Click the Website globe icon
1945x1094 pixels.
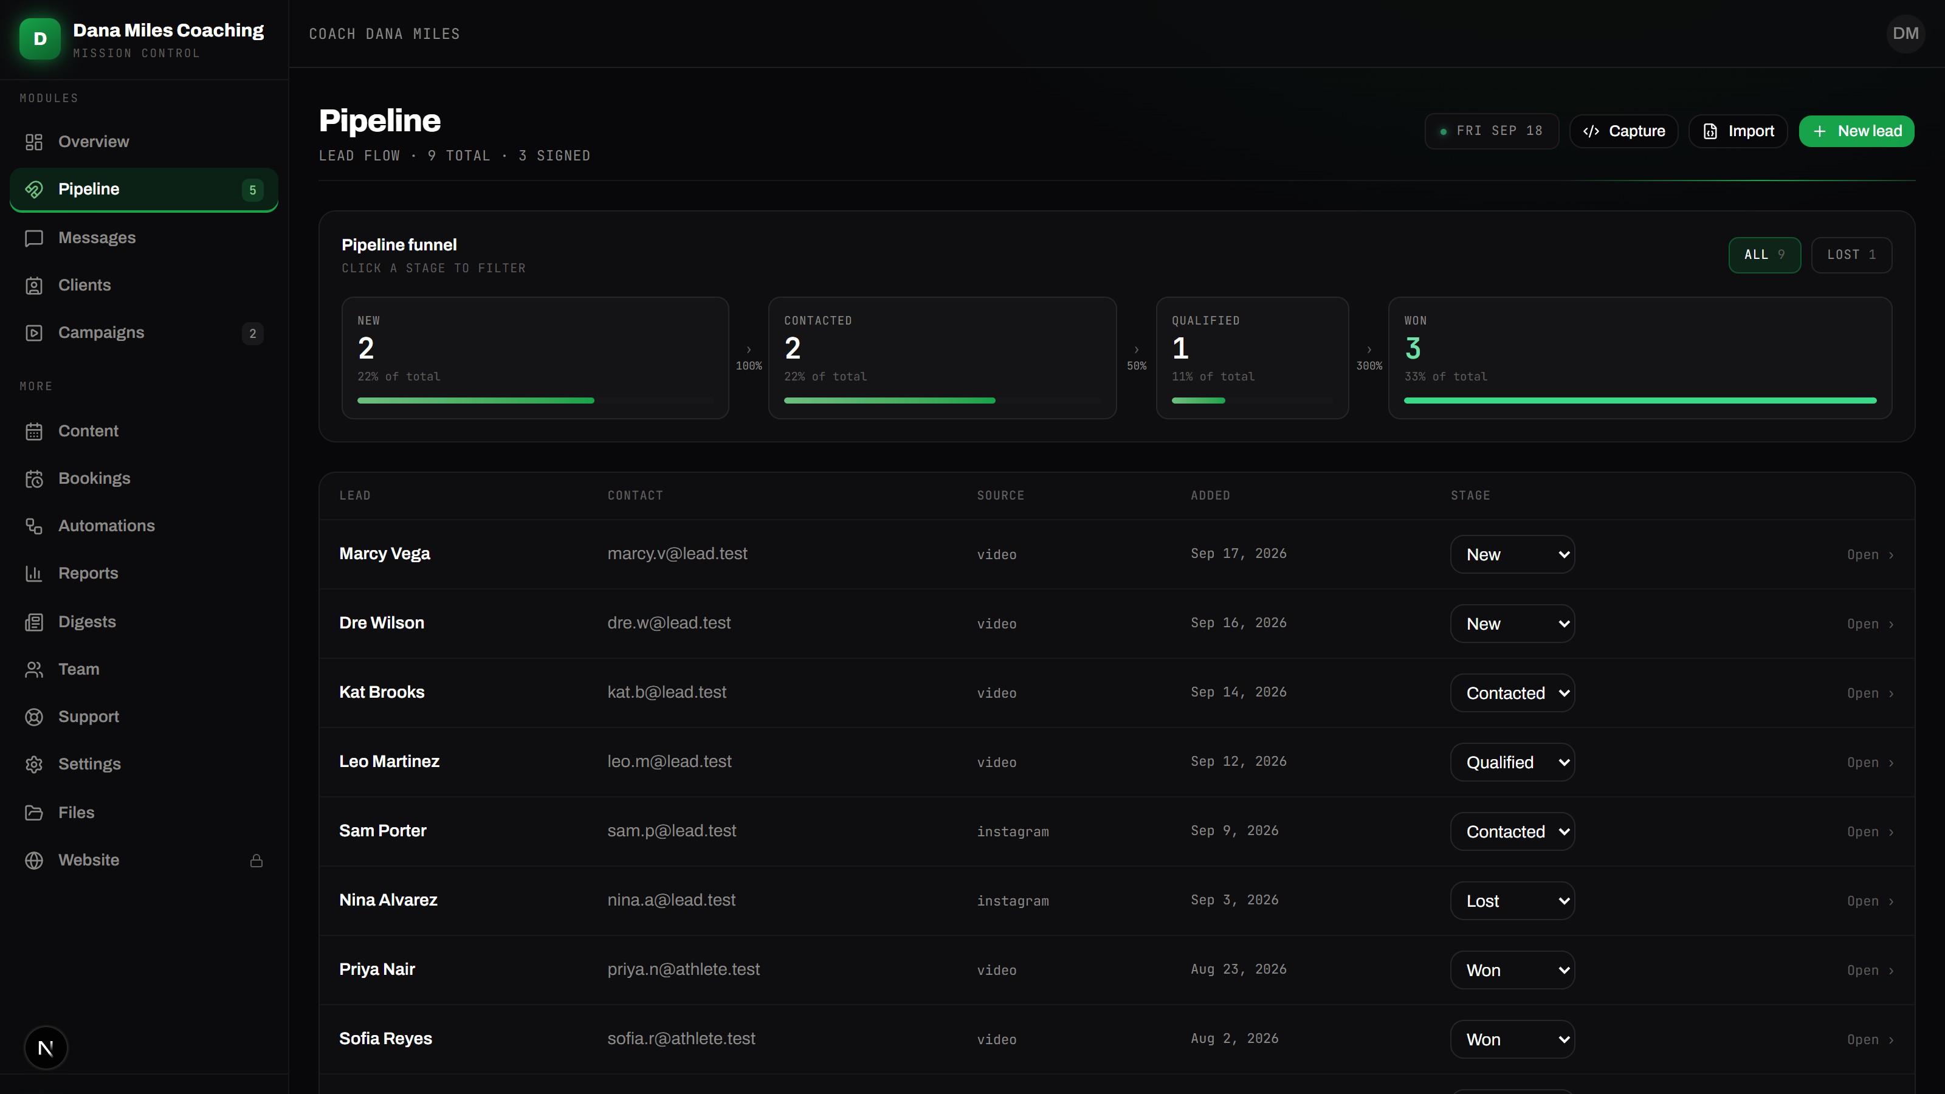[x=34, y=861]
